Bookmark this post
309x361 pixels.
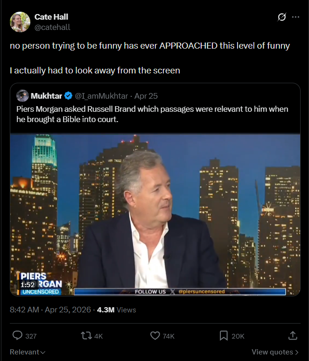224,335
